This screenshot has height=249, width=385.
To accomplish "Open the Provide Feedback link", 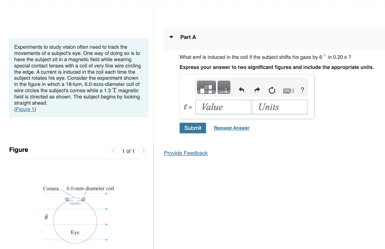I will coord(186,153).
